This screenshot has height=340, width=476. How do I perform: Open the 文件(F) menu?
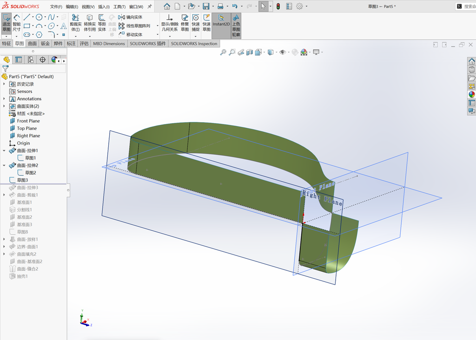56,7
